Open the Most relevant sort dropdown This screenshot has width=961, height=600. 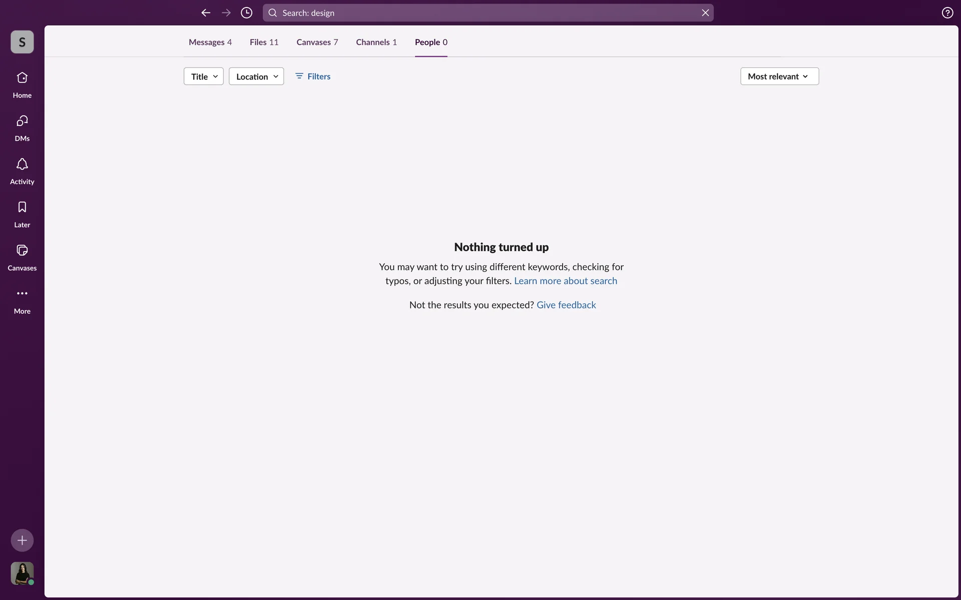(x=779, y=76)
